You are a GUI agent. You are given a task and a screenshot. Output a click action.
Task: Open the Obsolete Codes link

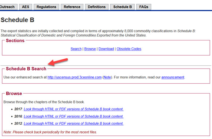(129, 49)
